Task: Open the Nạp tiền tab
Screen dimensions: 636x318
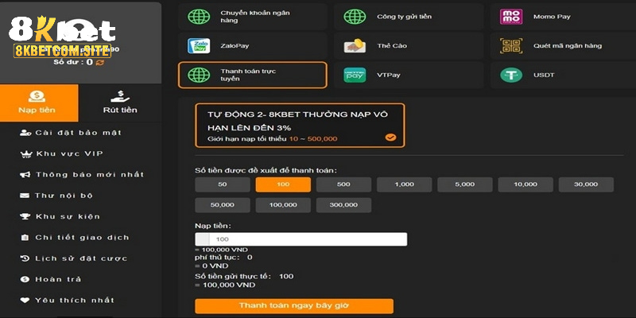Action: 39,103
